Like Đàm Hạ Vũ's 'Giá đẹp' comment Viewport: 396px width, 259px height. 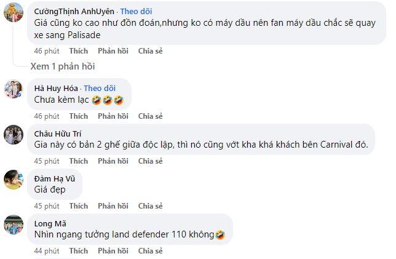[x=79, y=206]
